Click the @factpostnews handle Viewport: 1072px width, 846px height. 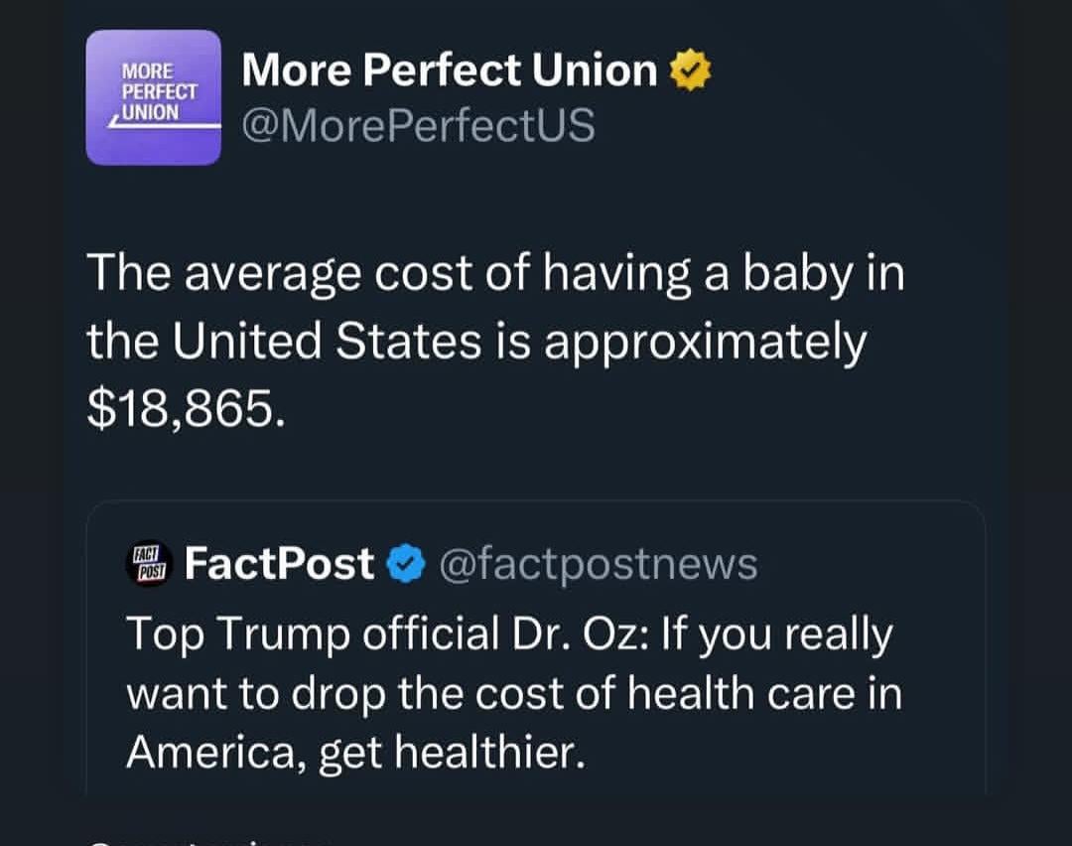click(x=597, y=564)
